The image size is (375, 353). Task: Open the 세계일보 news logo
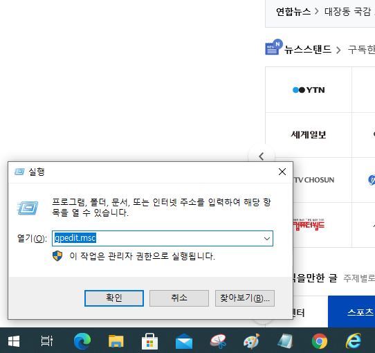click(309, 135)
